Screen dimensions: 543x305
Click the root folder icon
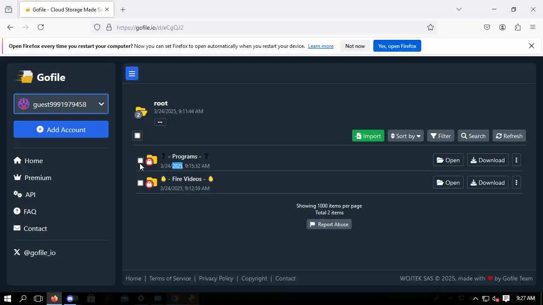click(x=141, y=112)
